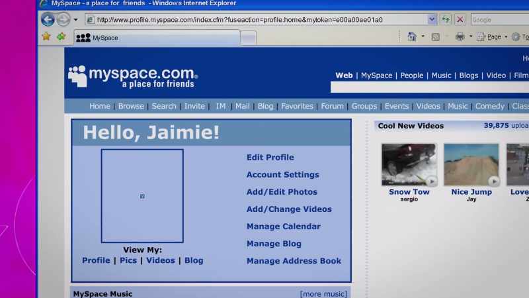Image resolution: width=529 pixels, height=298 pixels.
Task: Click the 39,875 uploads count link
Action: coord(506,126)
